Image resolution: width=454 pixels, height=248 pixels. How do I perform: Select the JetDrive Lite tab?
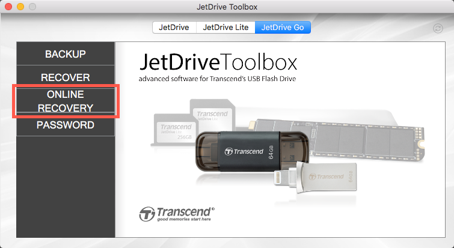(226, 27)
